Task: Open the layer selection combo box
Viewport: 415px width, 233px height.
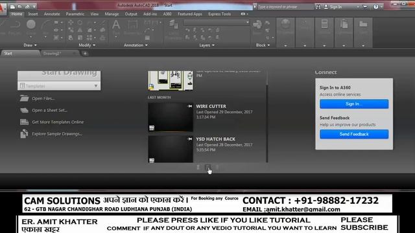Action: pyautogui.click(x=217, y=23)
